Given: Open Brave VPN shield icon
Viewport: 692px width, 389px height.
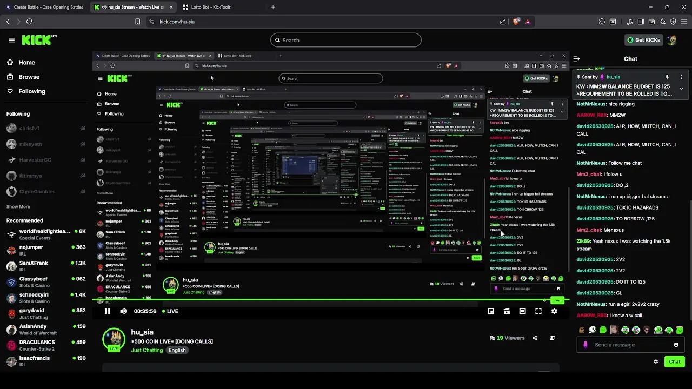Looking at the screenshot, I should [x=673, y=22].
